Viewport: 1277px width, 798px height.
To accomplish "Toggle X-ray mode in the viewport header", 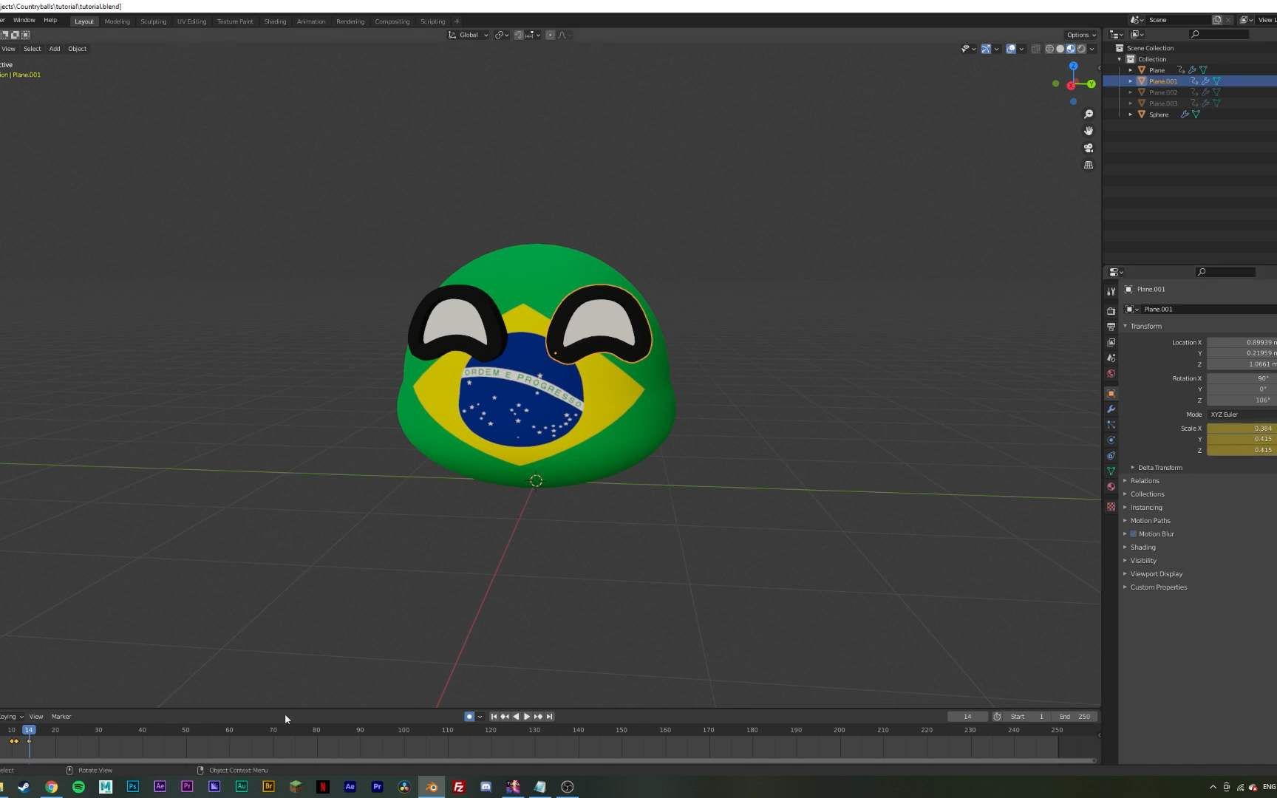I will point(1036,49).
